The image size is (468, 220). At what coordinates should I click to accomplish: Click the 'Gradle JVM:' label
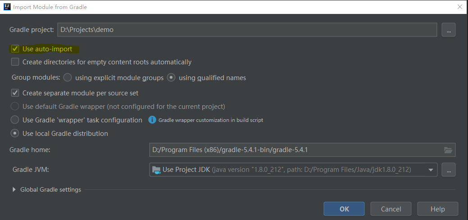[x=31, y=170]
